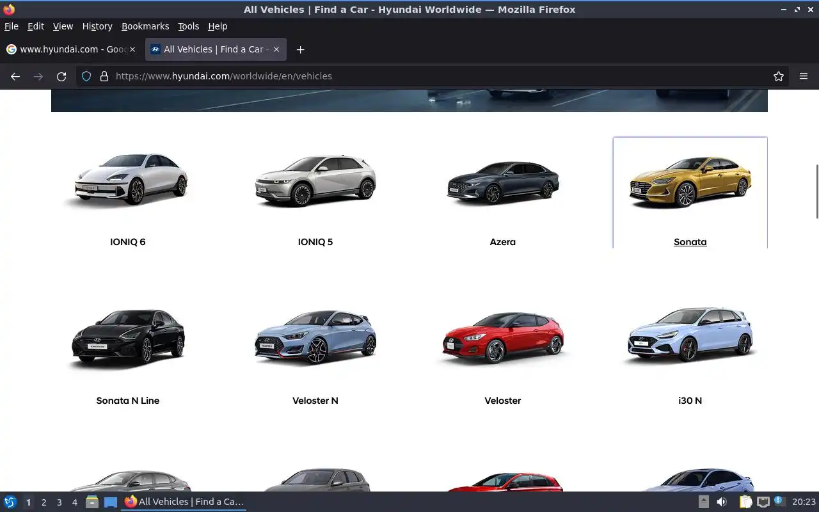Open the red Veloster car image

(x=503, y=337)
